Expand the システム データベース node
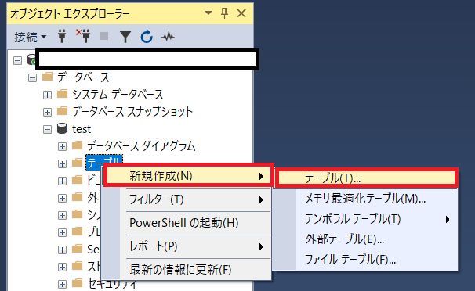The height and width of the screenshot is (291, 475). [47, 95]
